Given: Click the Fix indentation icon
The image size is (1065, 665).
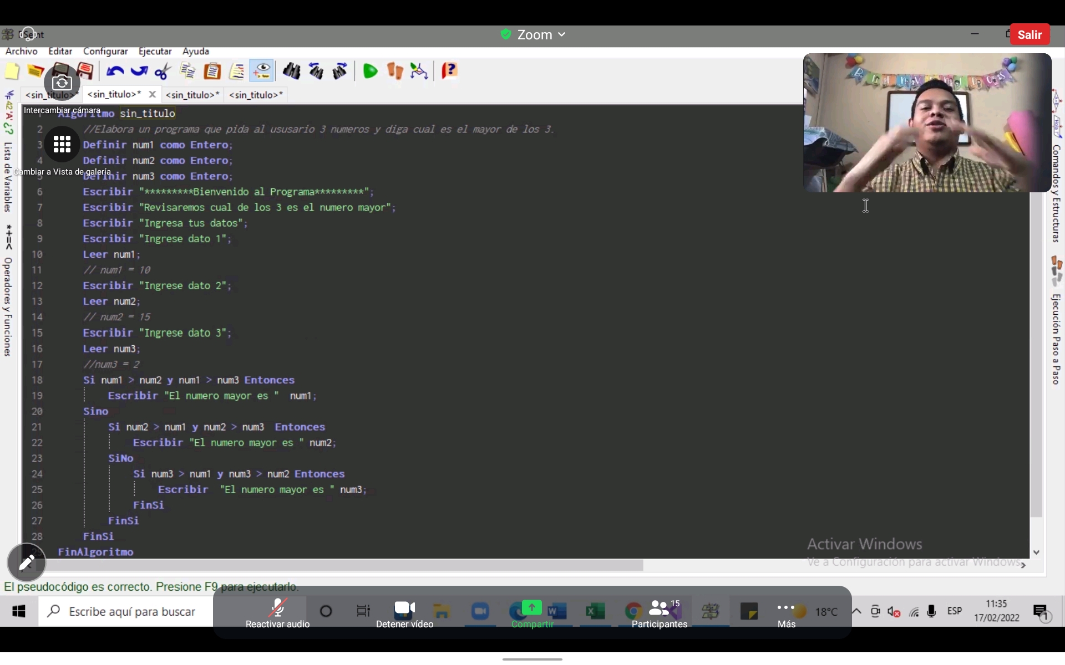Looking at the screenshot, I should click(x=237, y=71).
